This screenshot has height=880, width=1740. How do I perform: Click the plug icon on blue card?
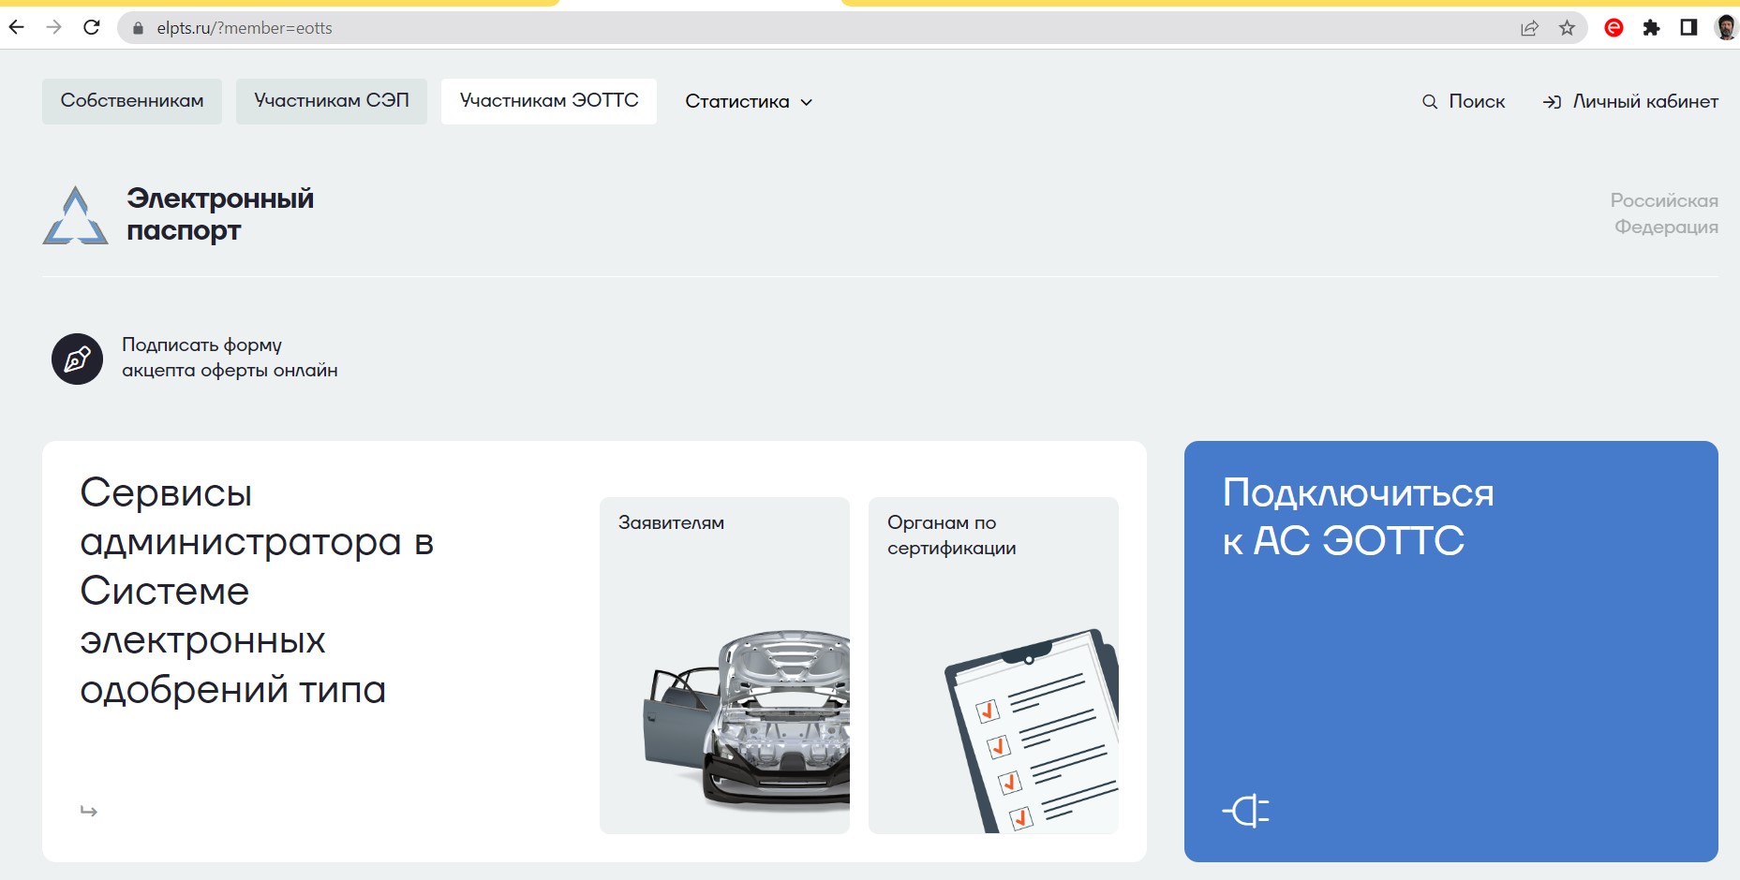[x=1246, y=811]
